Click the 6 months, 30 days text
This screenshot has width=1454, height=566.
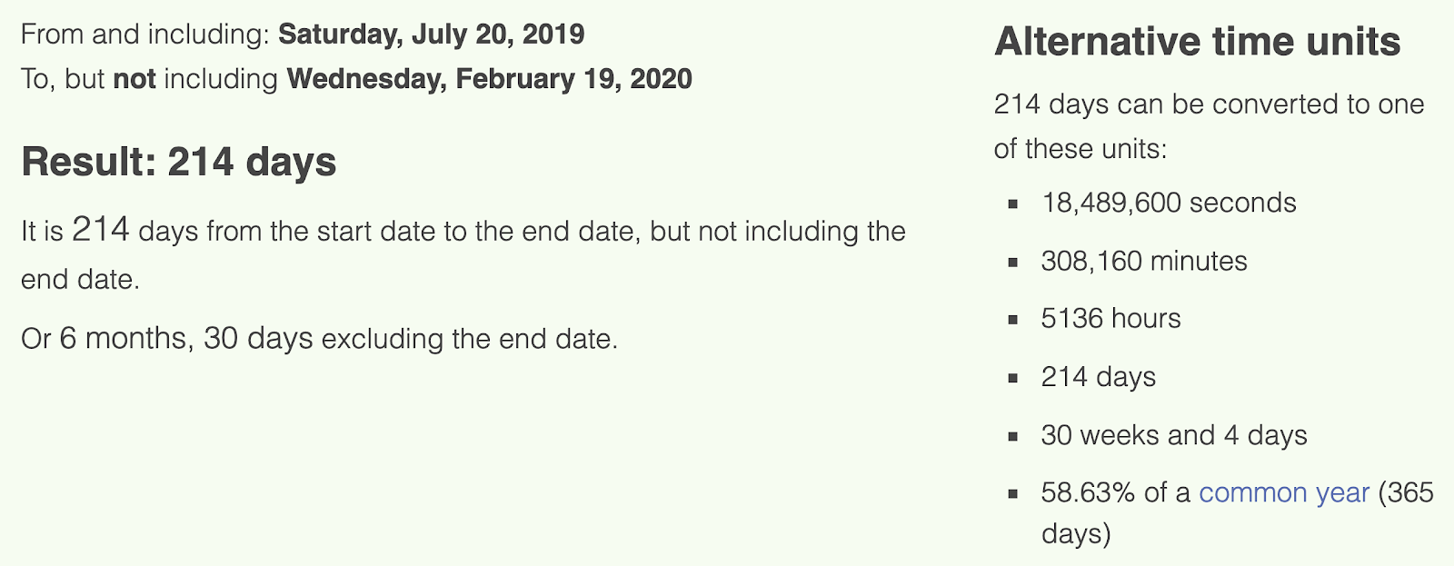tap(186, 339)
